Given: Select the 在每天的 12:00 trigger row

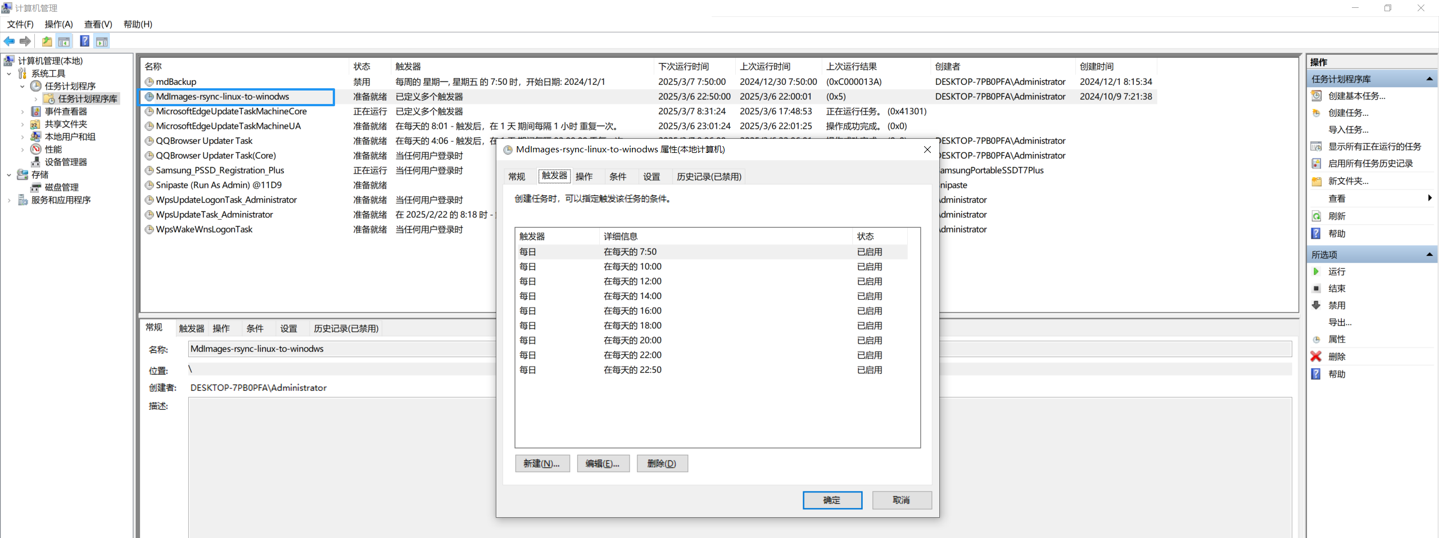Looking at the screenshot, I should tap(711, 281).
